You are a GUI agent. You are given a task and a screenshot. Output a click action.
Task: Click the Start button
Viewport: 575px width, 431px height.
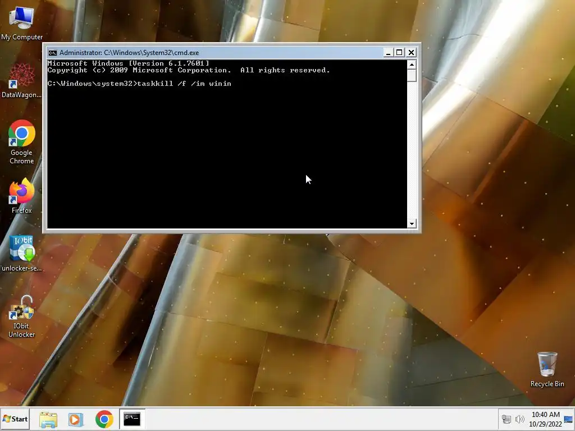pyautogui.click(x=15, y=419)
